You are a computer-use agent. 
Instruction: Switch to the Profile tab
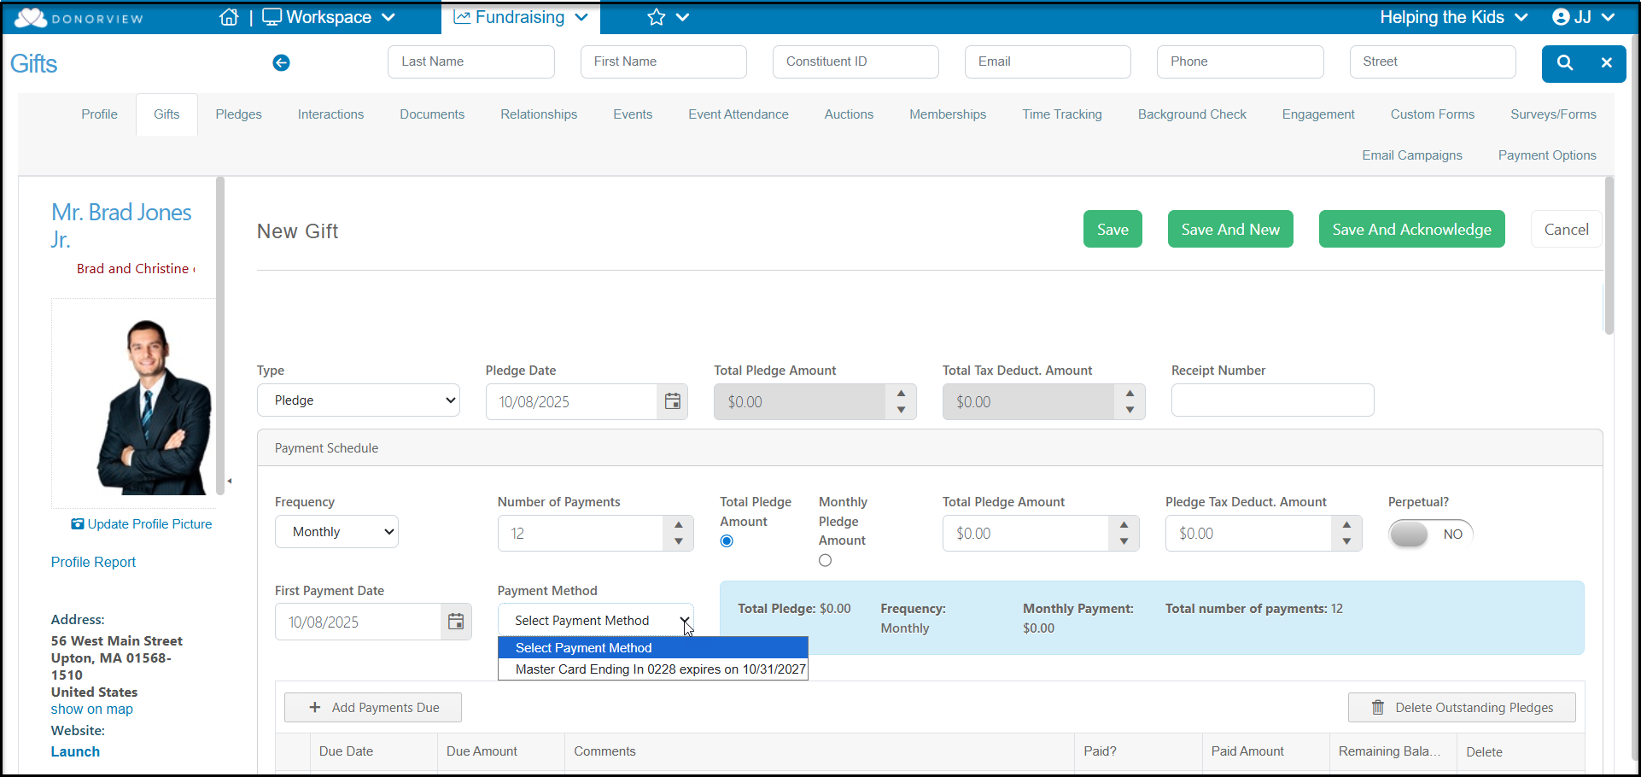pyautogui.click(x=100, y=114)
